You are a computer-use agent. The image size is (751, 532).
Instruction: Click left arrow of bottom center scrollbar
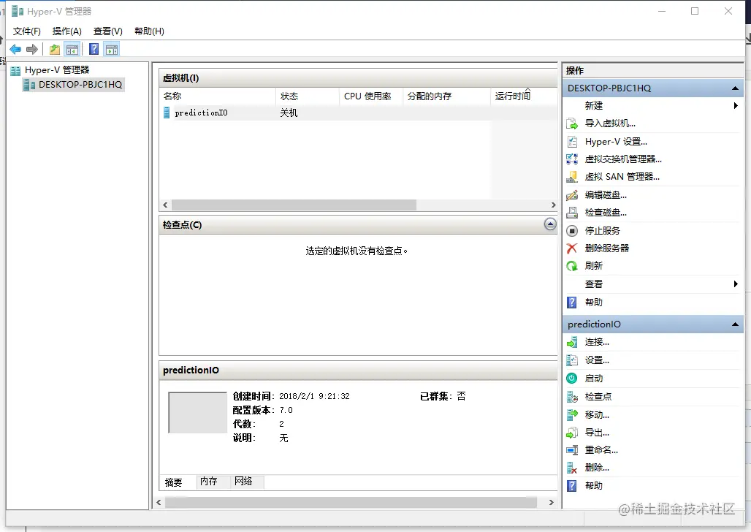click(159, 503)
